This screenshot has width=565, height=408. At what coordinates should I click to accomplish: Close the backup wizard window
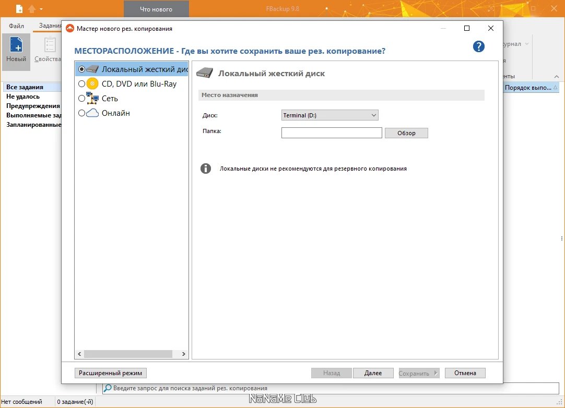(491, 28)
